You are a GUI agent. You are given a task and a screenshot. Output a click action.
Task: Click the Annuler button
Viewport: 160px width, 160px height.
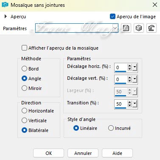[x=83, y=153]
